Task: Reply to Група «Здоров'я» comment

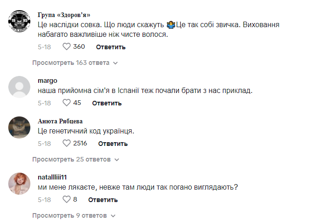Action: (x=110, y=47)
